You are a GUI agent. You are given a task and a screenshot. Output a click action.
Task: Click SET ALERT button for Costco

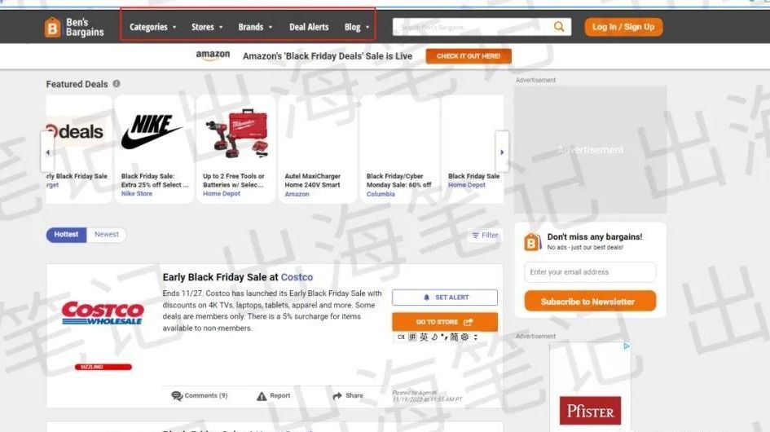click(x=444, y=298)
